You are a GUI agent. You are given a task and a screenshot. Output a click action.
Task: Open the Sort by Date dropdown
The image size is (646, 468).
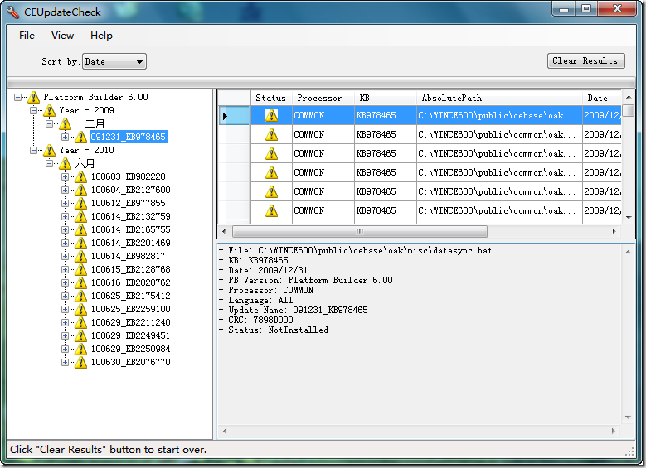click(114, 61)
